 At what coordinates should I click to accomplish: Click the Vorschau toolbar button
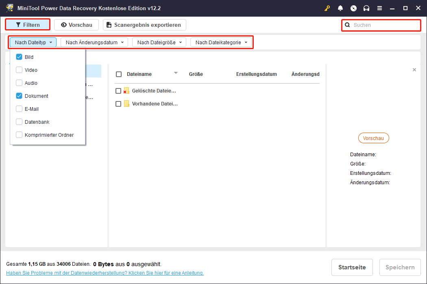click(76, 25)
